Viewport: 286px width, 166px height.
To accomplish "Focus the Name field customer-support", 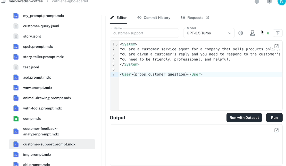I will pyautogui.click(x=144, y=33).
